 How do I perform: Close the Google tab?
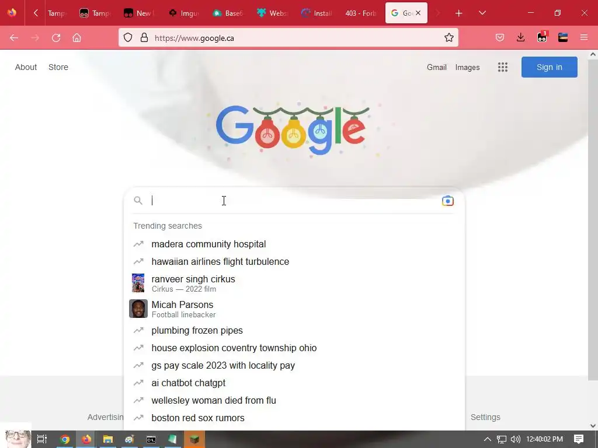418,13
